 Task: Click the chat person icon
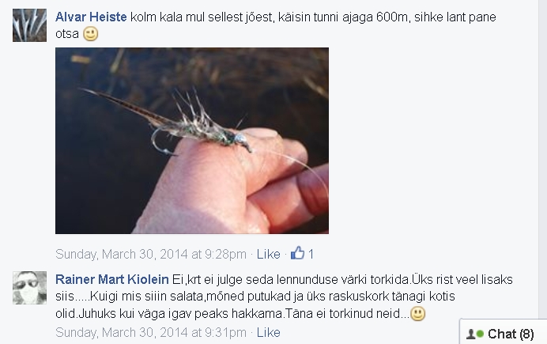point(471,335)
